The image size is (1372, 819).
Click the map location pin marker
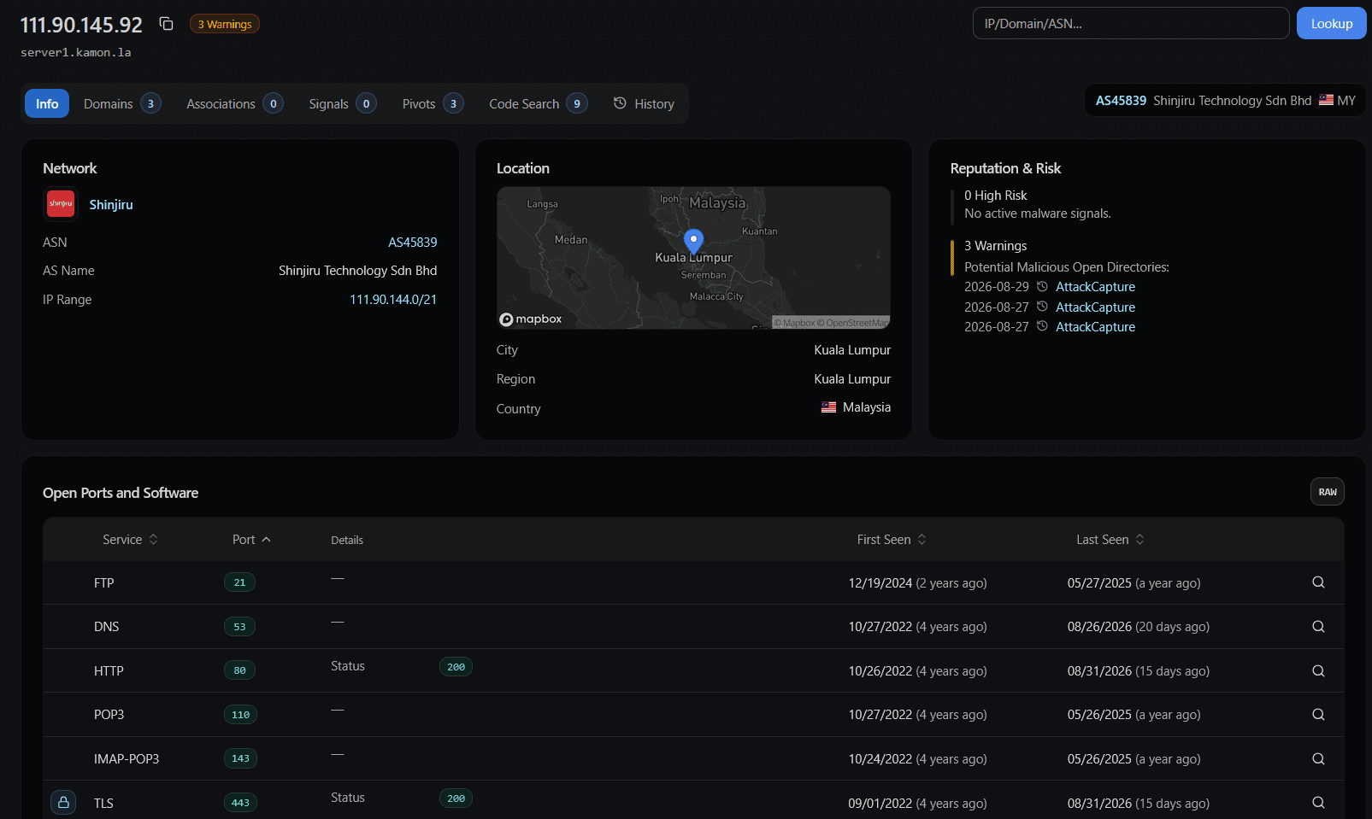(693, 242)
